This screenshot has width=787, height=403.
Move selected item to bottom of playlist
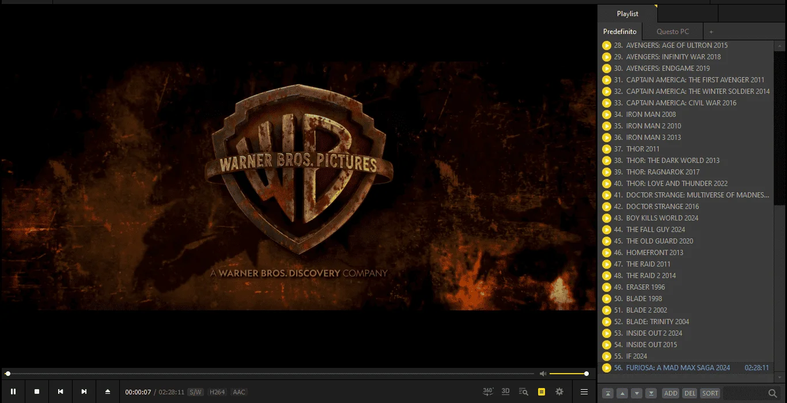651,393
